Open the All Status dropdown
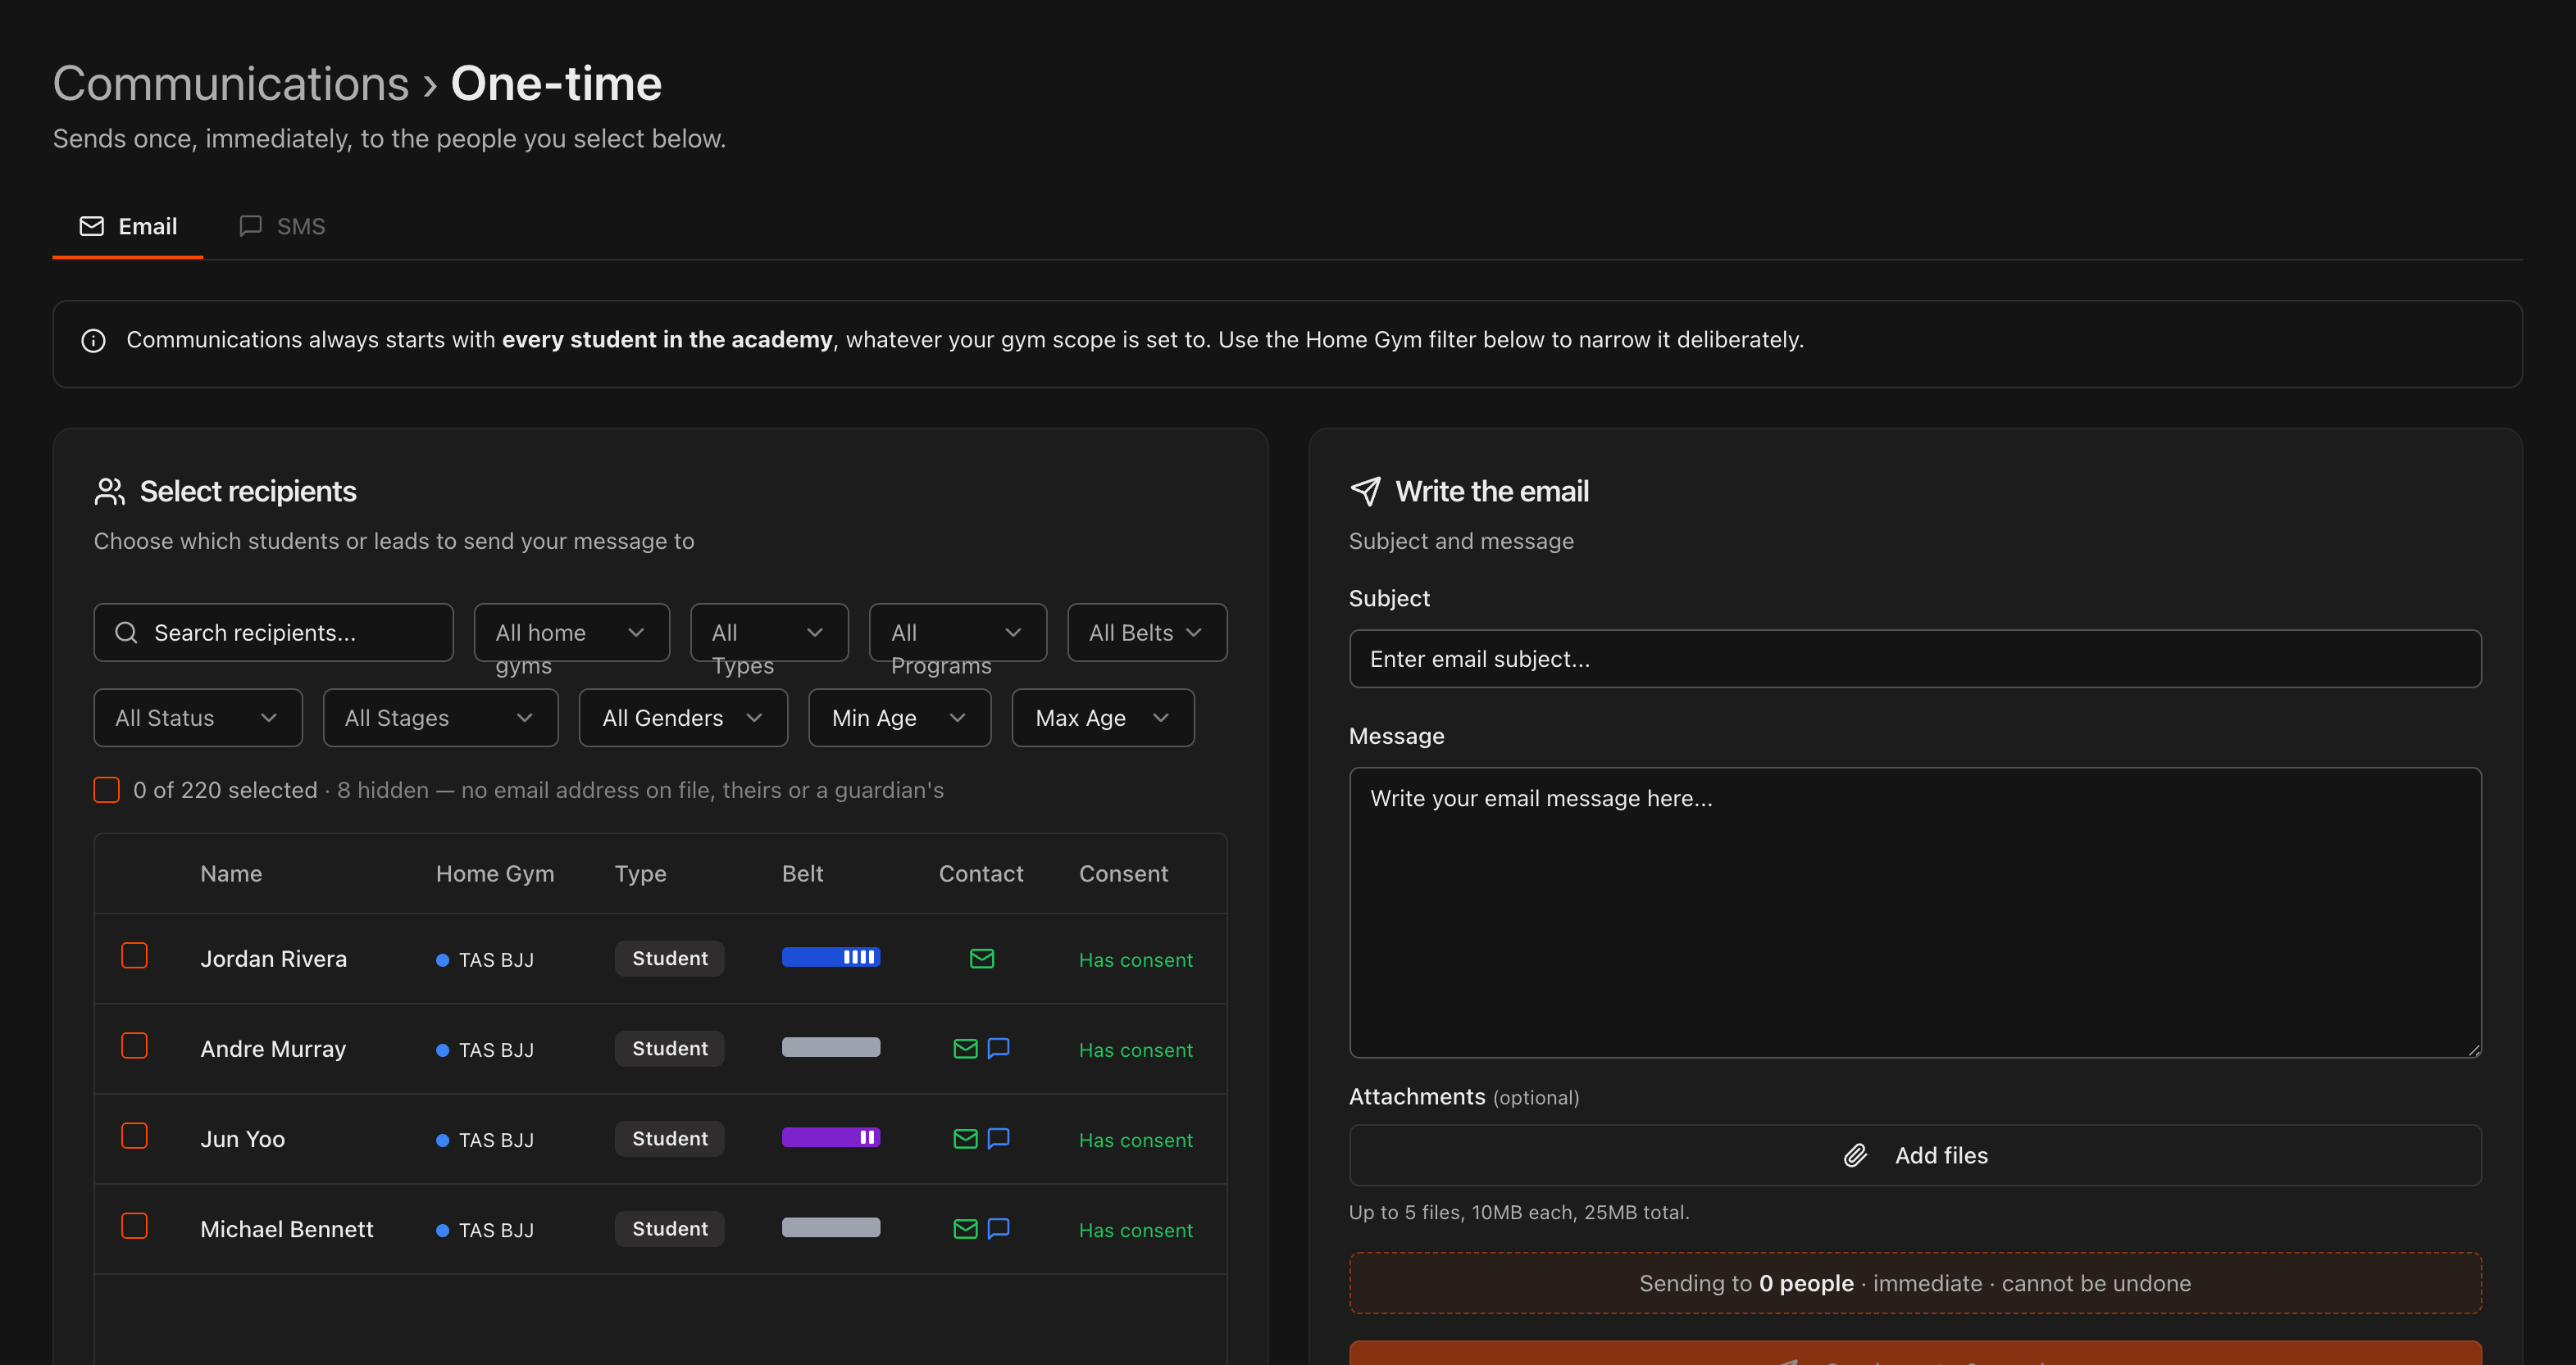Image resolution: width=2576 pixels, height=1365 pixels. 198,719
